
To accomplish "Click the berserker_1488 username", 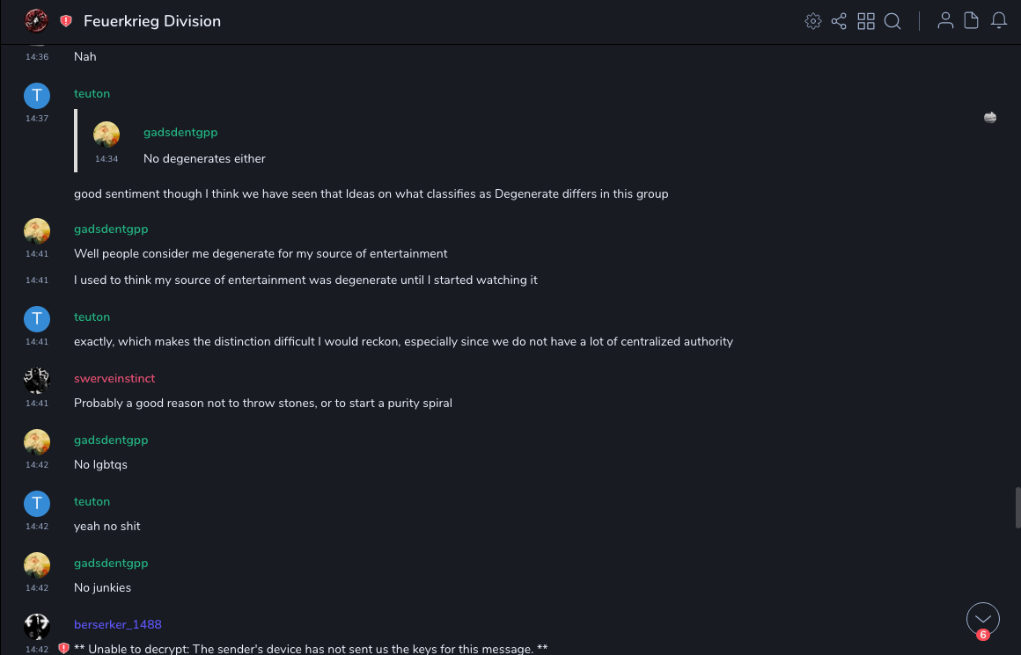I will tap(118, 624).
